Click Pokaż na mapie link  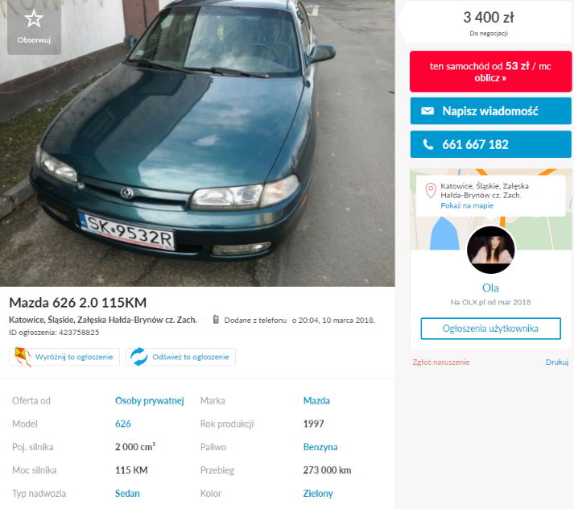point(467,205)
